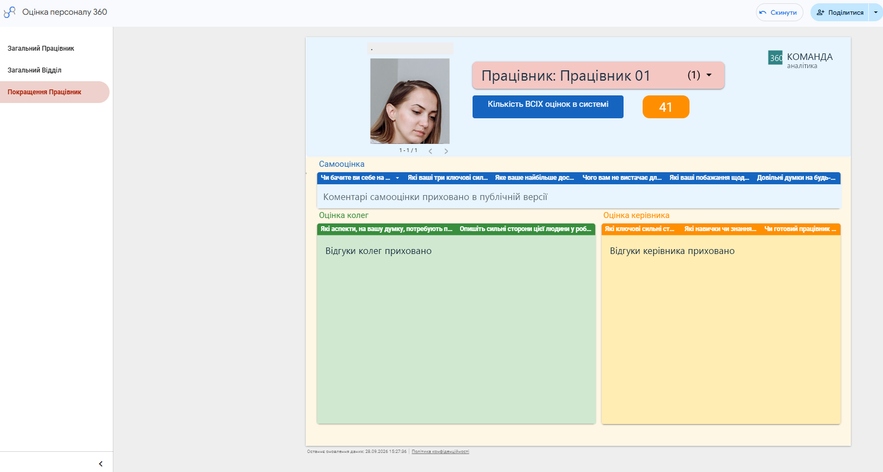The height and width of the screenshot is (472, 883).
Task: Collapse the left navigation panel arrow
Action: pos(100,464)
